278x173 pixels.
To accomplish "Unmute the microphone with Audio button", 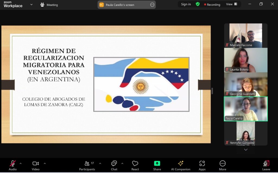I will (12, 165).
